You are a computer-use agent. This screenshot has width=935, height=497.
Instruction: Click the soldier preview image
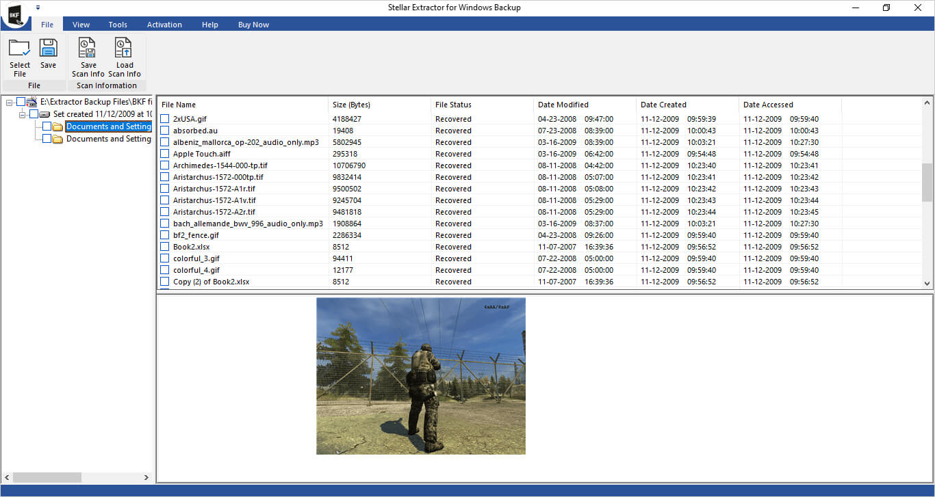(421, 376)
